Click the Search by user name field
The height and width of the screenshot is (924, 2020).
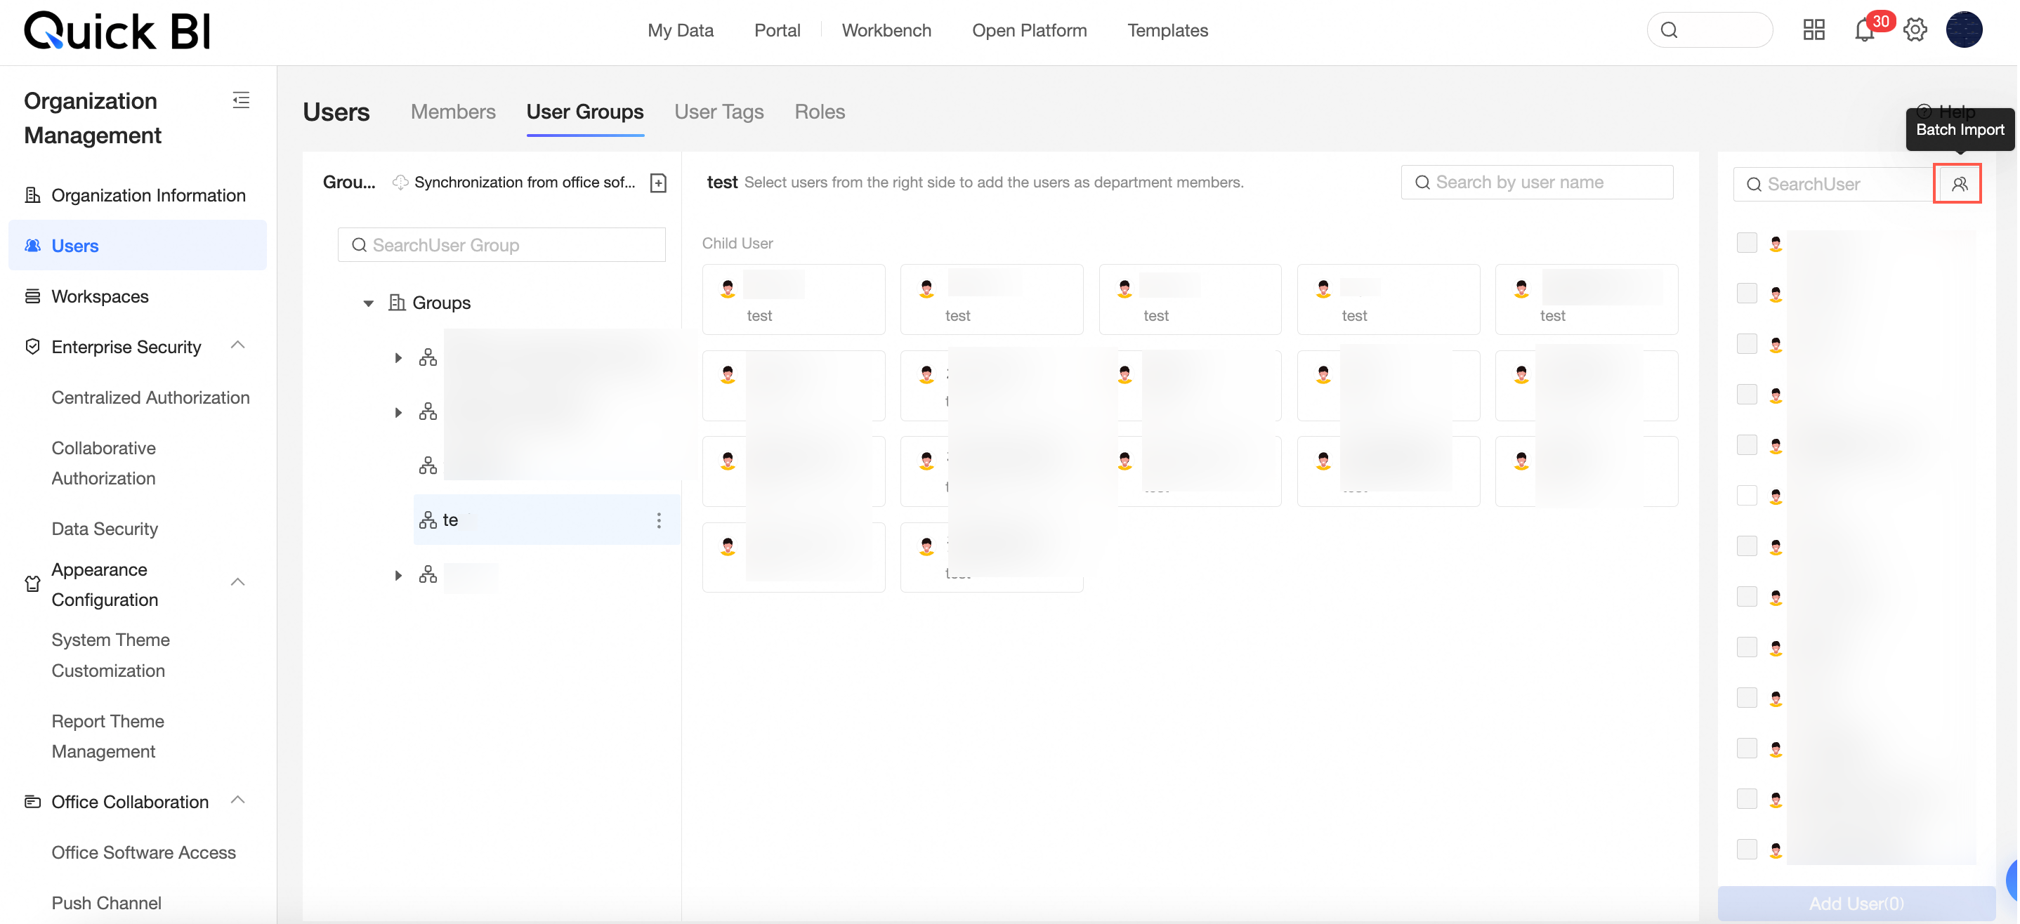(1536, 183)
